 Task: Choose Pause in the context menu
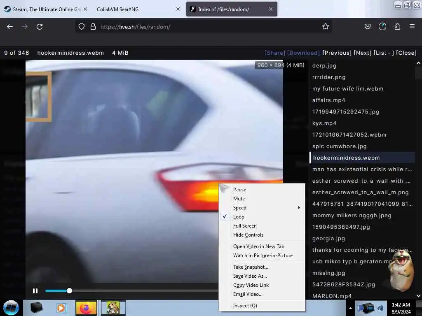(x=262, y=189)
